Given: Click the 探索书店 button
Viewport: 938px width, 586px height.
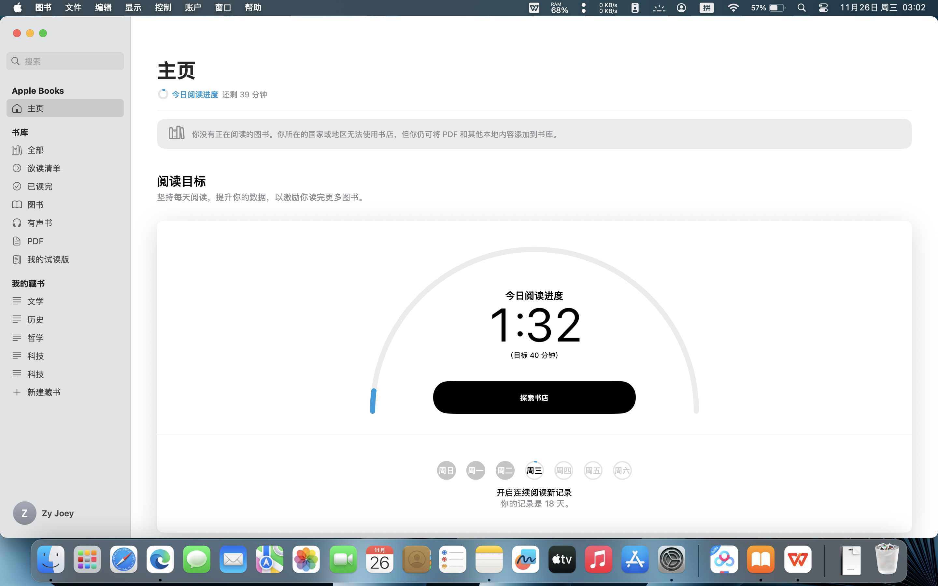Looking at the screenshot, I should point(534,398).
